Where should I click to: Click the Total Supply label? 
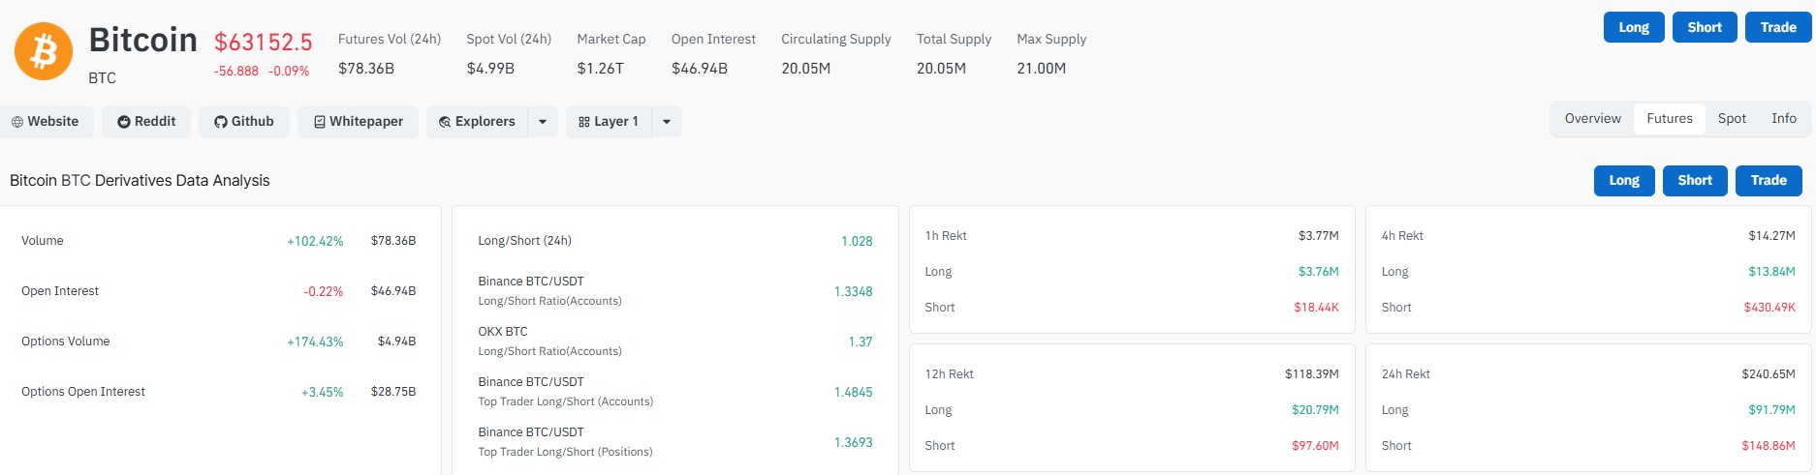point(954,40)
